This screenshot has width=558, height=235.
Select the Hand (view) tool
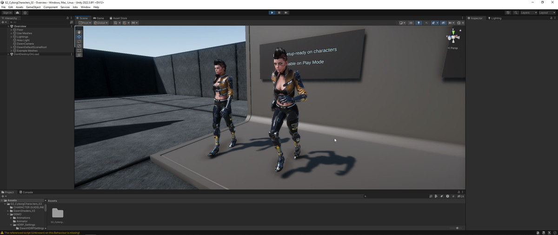tap(79, 32)
